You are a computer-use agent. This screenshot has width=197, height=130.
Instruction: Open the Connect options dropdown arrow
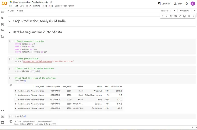175,11
